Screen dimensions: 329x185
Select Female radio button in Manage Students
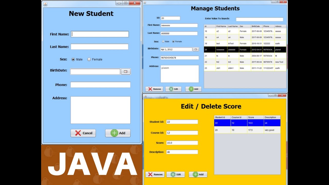pos(173,41)
